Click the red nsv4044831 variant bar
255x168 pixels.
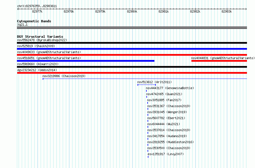coord(219,61)
